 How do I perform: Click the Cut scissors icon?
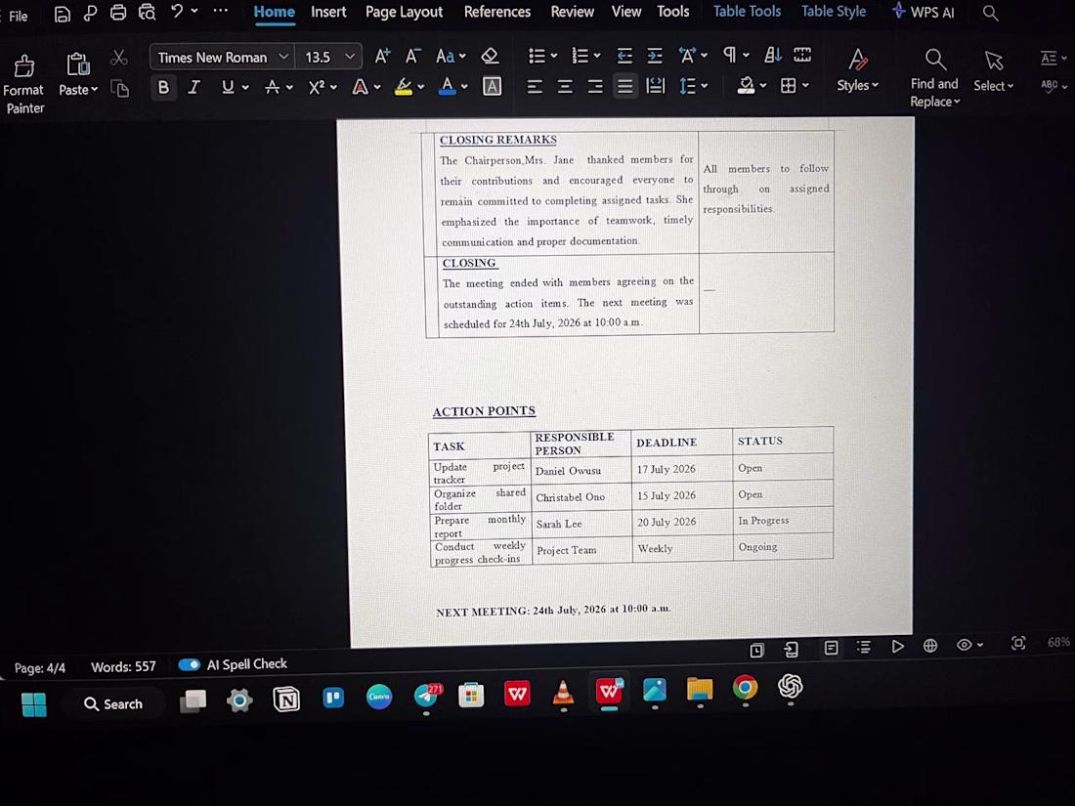(119, 58)
